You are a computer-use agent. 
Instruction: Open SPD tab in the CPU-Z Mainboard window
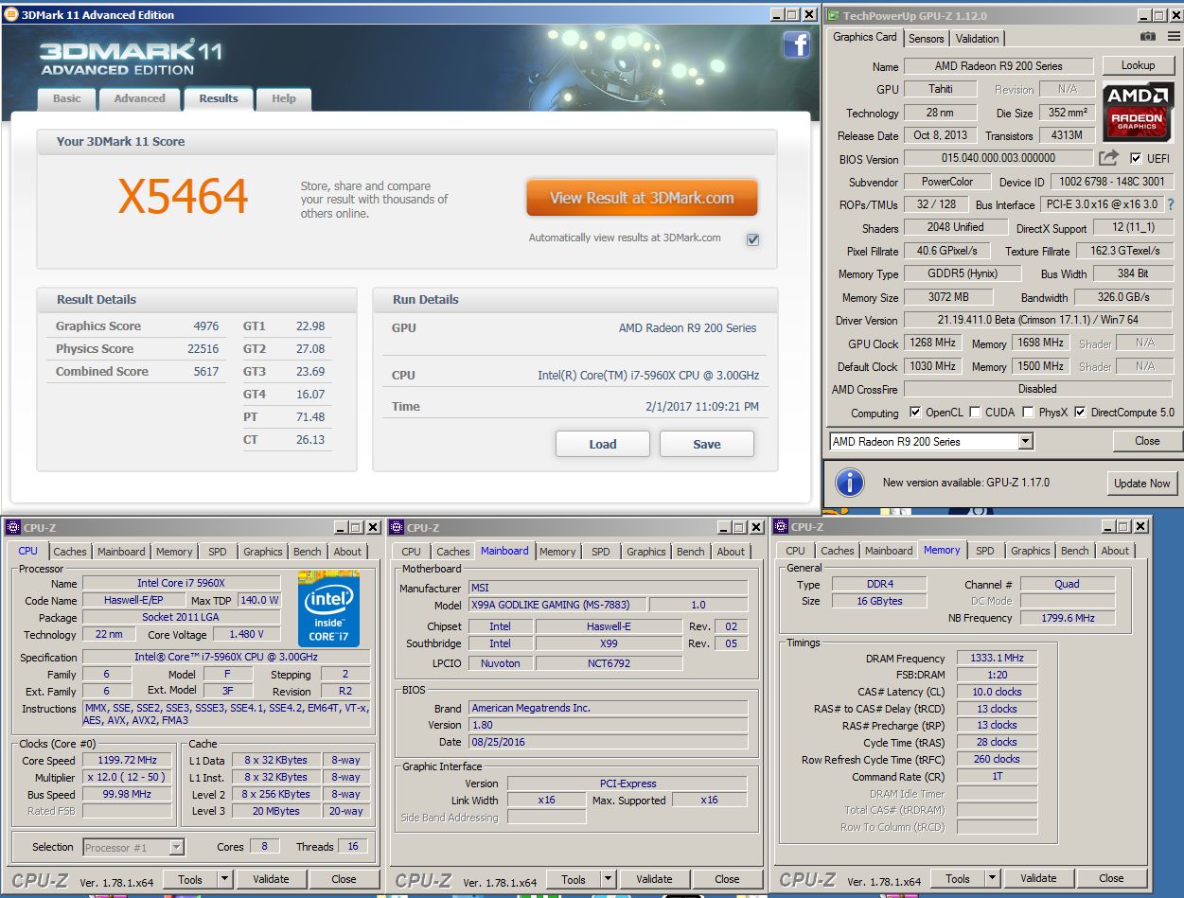[x=601, y=552]
